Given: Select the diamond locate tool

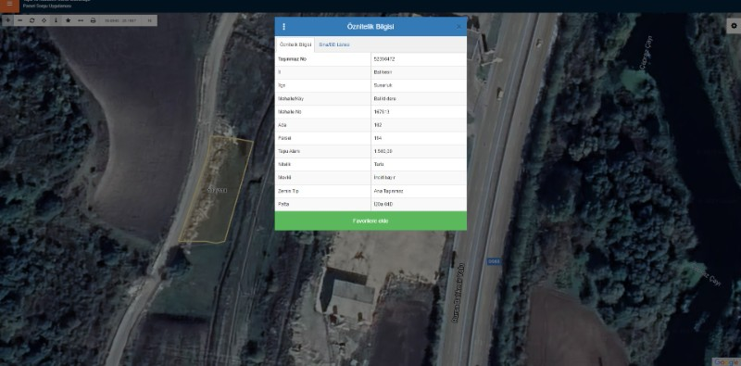Looking at the screenshot, I should 44,20.
